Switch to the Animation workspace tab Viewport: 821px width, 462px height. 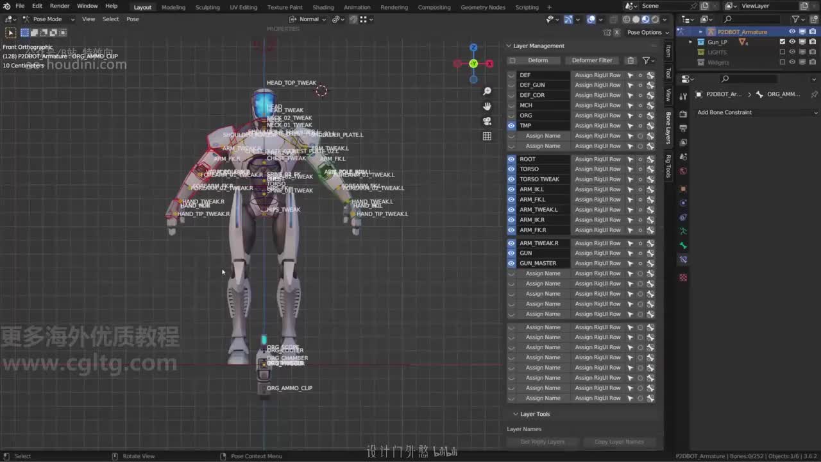[x=357, y=7]
